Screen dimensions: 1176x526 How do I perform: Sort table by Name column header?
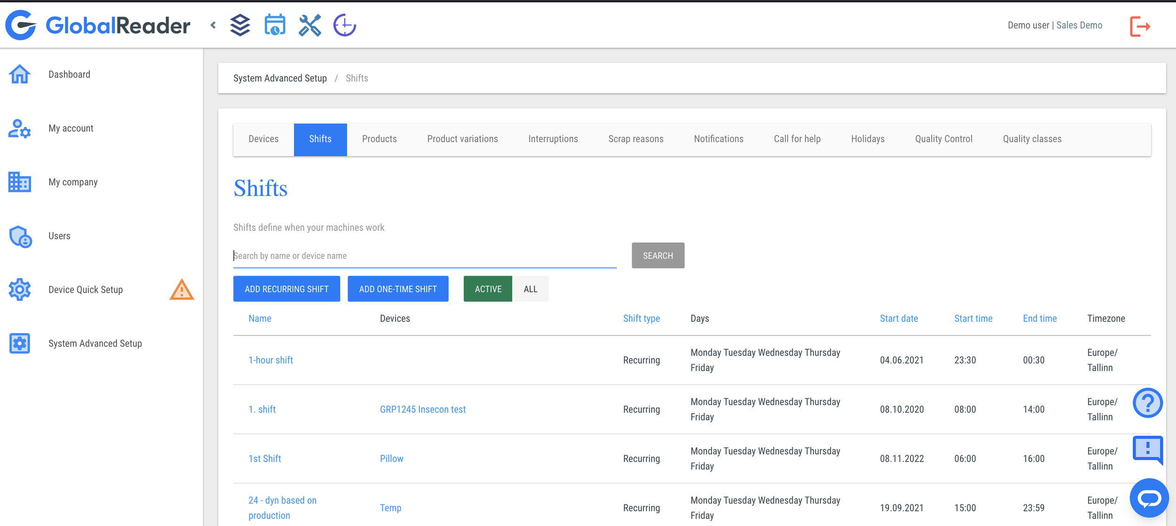coord(260,319)
